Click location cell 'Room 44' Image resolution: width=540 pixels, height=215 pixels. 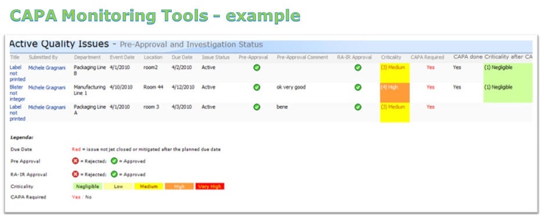tap(153, 87)
